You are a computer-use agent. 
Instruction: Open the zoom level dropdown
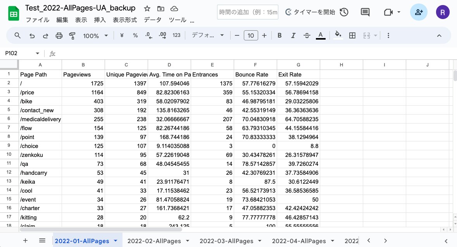click(x=95, y=36)
